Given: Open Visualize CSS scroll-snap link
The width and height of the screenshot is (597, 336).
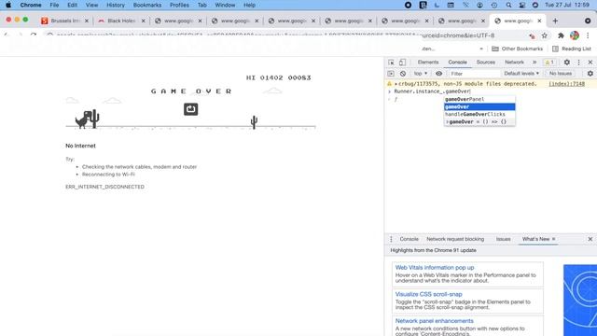Looking at the screenshot, I should point(428,294).
